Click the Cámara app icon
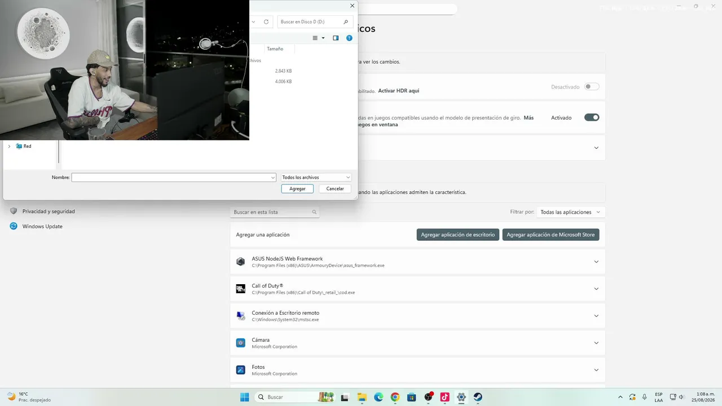The height and width of the screenshot is (406, 722). (240, 343)
